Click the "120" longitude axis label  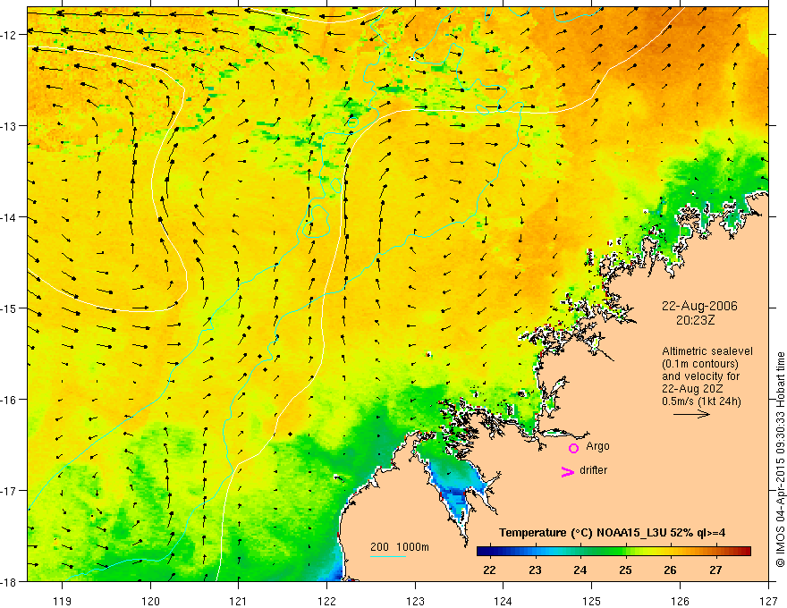click(x=150, y=602)
